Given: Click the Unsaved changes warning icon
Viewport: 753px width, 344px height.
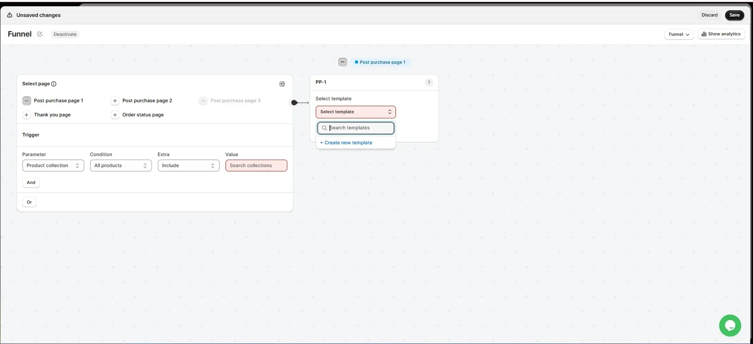Looking at the screenshot, I should click(x=10, y=15).
